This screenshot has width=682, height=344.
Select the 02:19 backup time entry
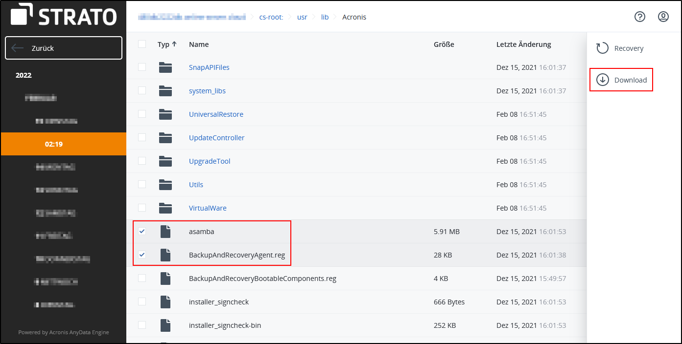(x=54, y=144)
